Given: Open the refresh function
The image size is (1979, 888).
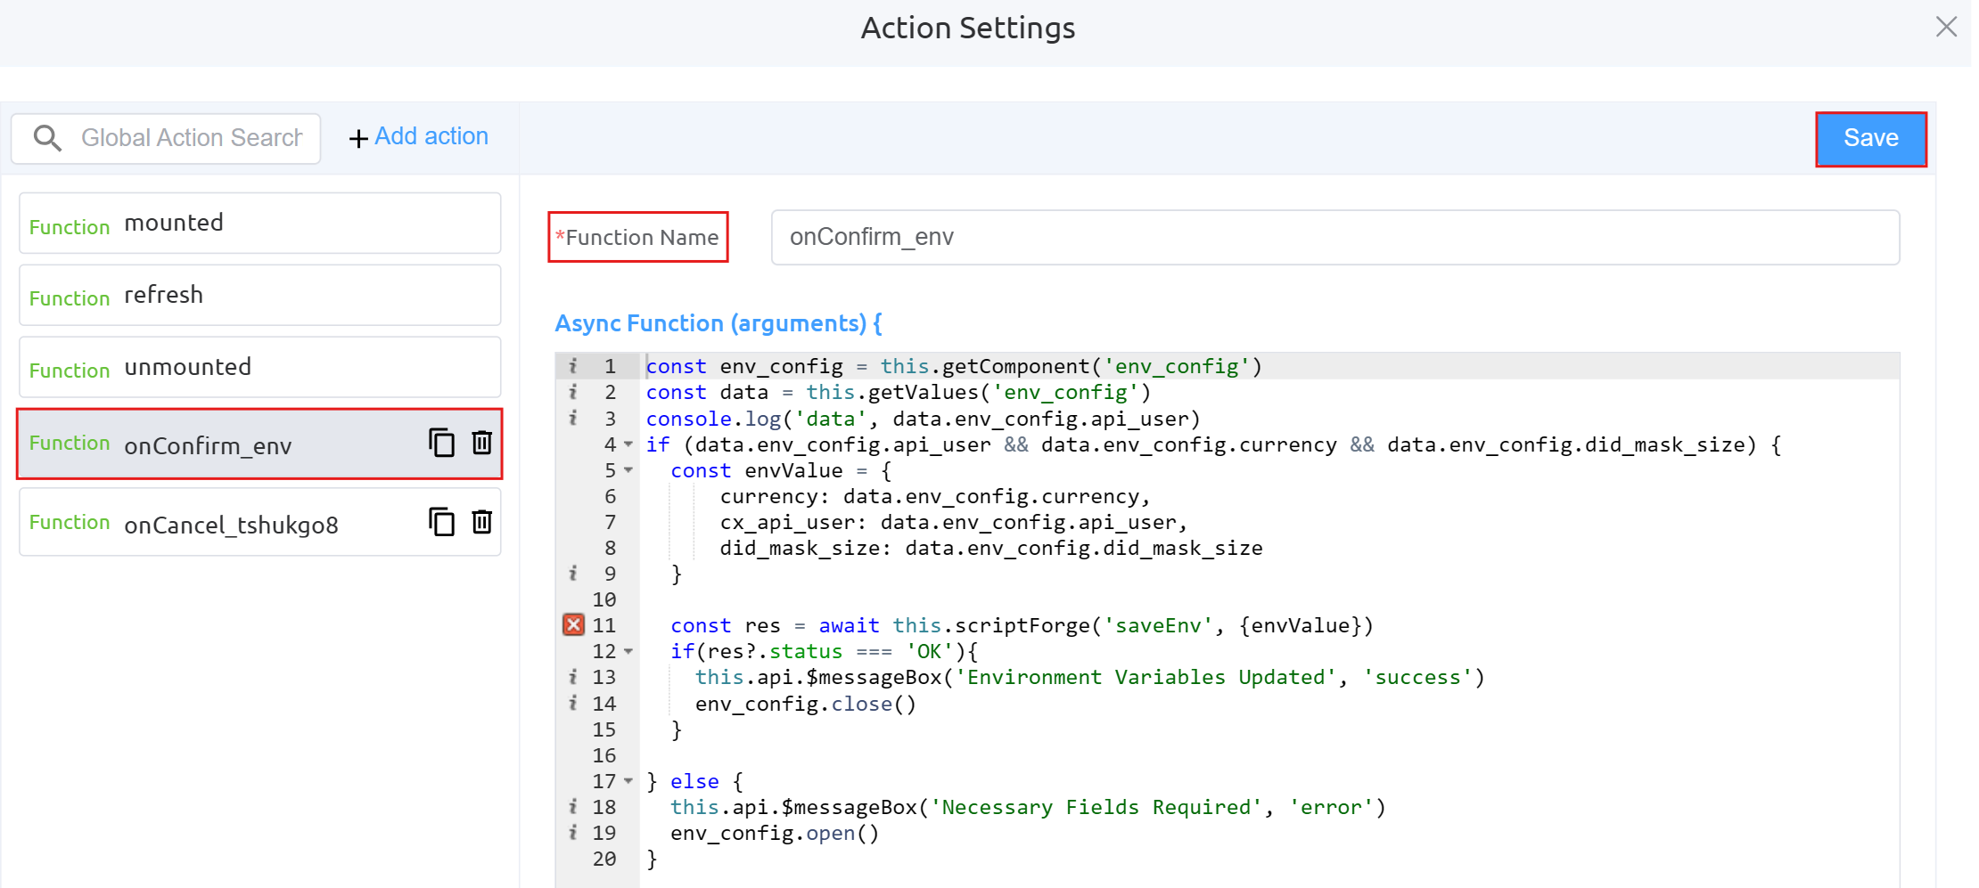Looking at the screenshot, I should pos(259,296).
